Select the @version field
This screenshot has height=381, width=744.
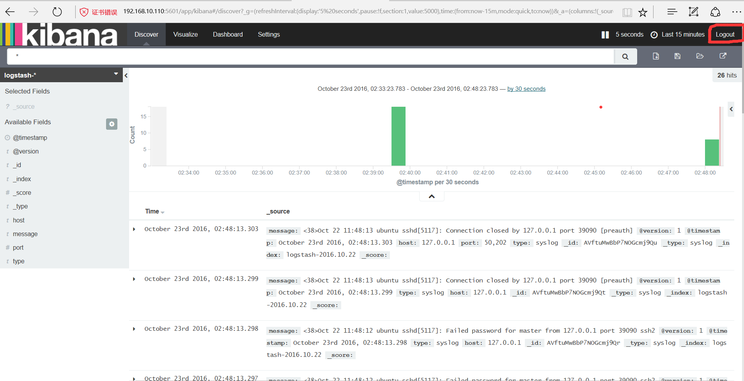(x=26, y=151)
